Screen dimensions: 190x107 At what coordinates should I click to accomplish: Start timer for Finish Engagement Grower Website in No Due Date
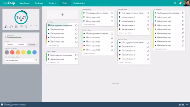pos(156,13)
